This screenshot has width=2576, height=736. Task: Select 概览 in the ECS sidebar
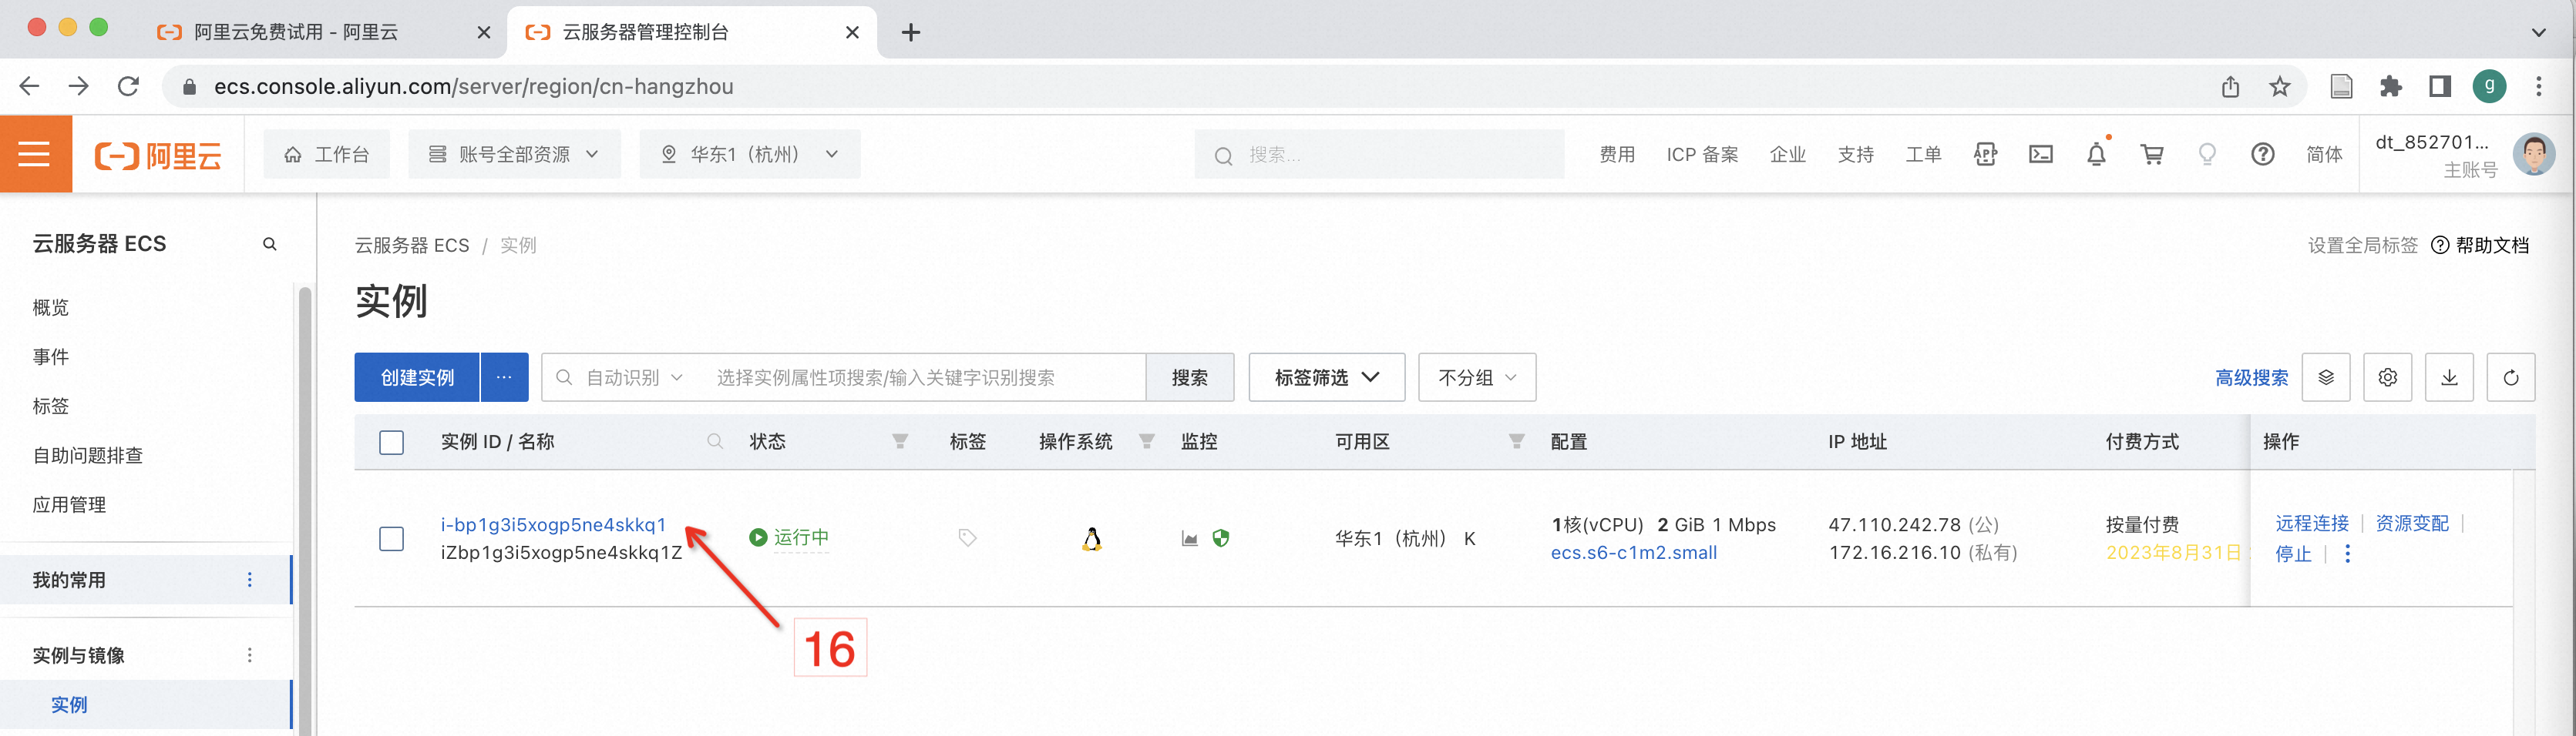pos(51,308)
